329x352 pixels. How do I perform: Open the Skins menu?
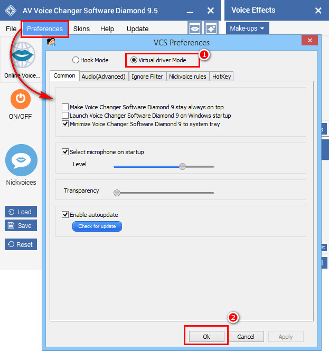(81, 28)
